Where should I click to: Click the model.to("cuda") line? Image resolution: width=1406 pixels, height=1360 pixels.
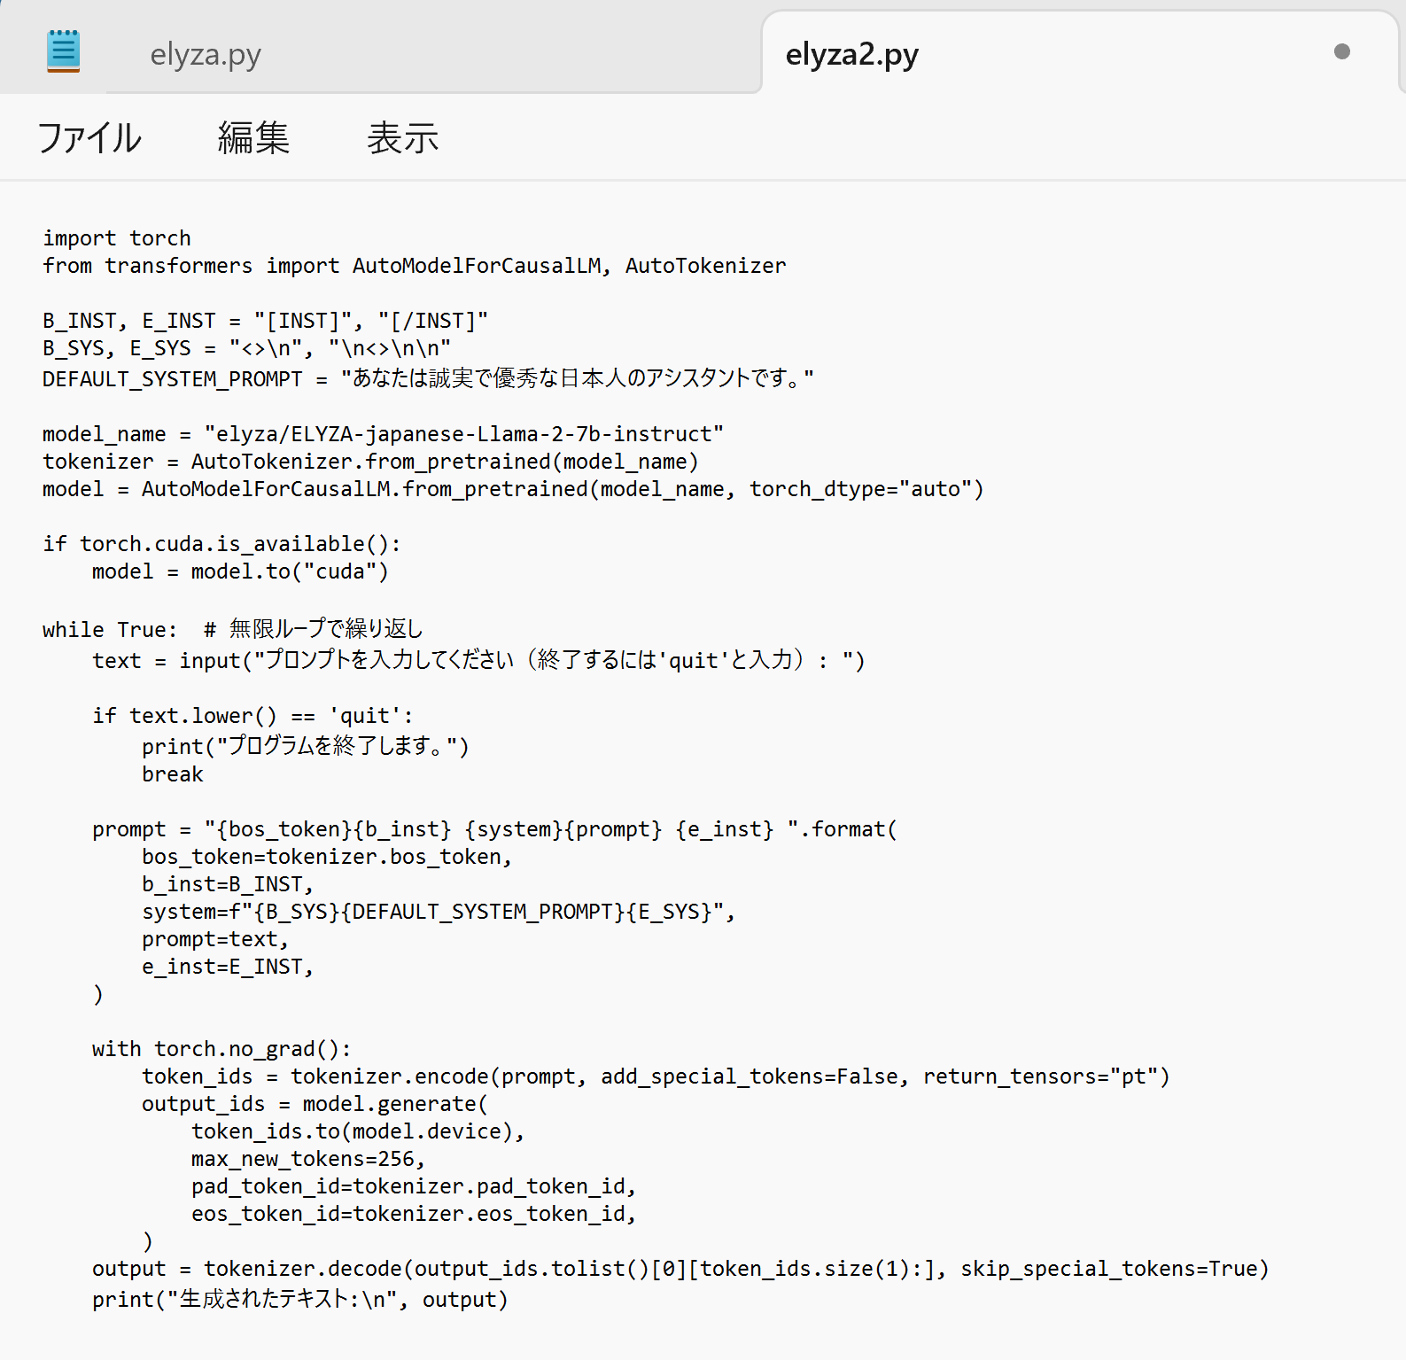click(240, 571)
